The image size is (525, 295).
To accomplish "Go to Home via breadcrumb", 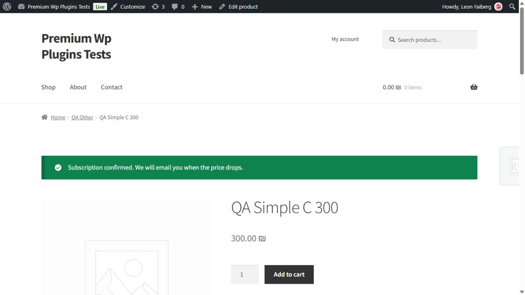I will pos(58,117).
